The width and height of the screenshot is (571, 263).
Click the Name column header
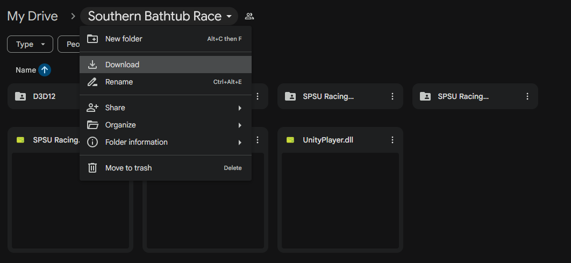coord(25,70)
